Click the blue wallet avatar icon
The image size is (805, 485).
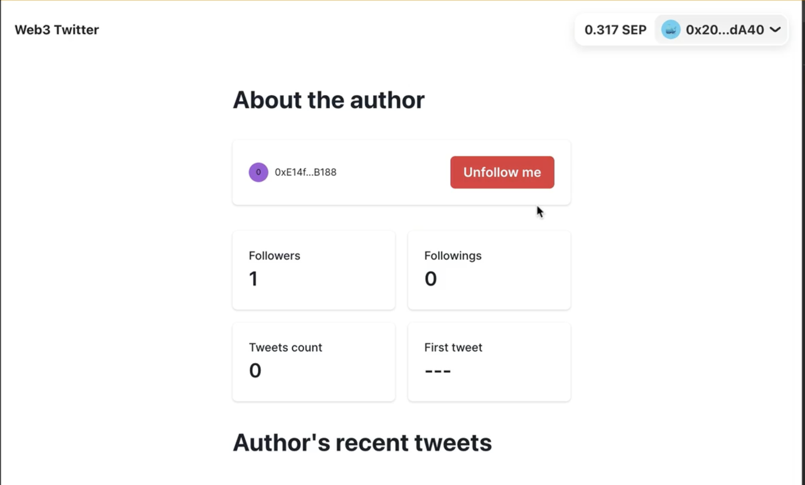tap(671, 30)
